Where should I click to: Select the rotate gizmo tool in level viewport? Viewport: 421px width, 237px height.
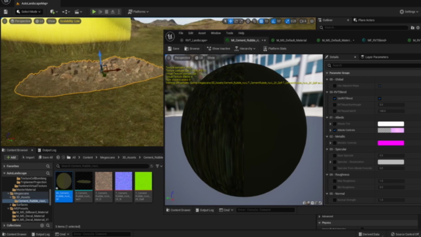[x=236, y=21]
